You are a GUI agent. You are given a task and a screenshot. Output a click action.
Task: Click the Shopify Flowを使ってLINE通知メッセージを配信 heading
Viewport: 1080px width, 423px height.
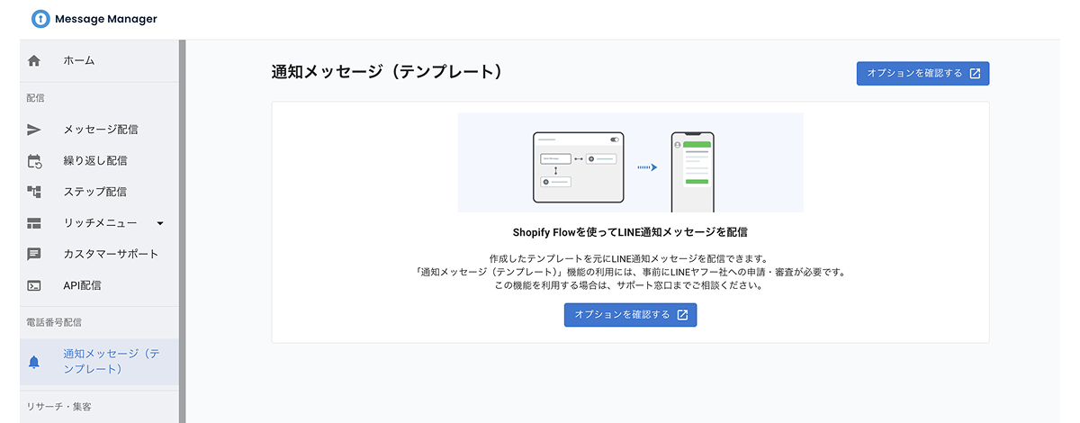630,232
